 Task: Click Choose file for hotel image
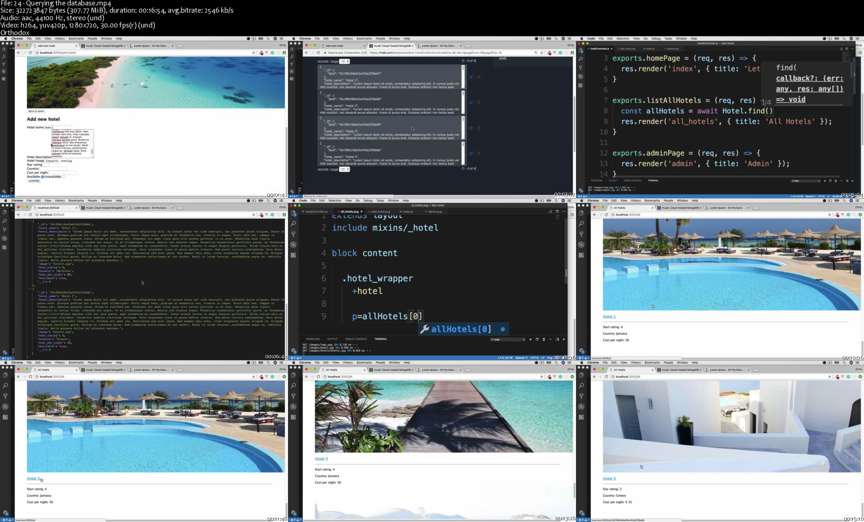click(52, 161)
